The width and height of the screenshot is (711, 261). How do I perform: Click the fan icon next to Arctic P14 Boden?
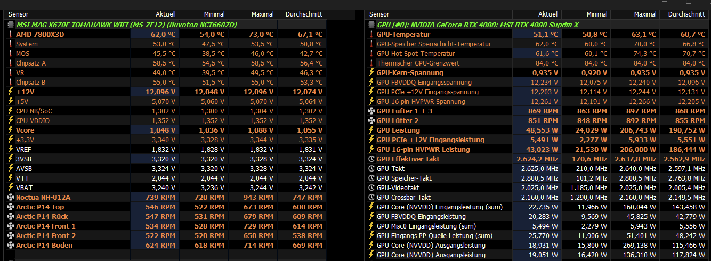[x=10, y=245]
